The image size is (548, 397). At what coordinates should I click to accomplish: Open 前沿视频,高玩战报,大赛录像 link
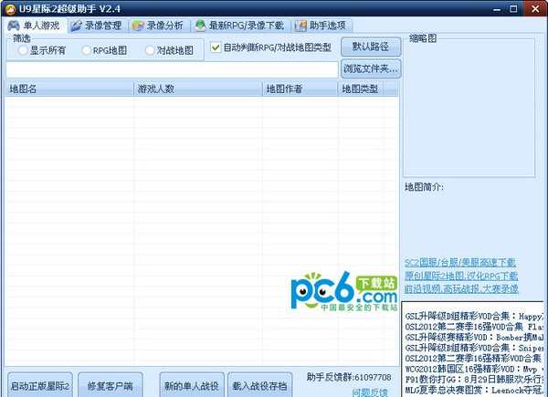coord(461,288)
